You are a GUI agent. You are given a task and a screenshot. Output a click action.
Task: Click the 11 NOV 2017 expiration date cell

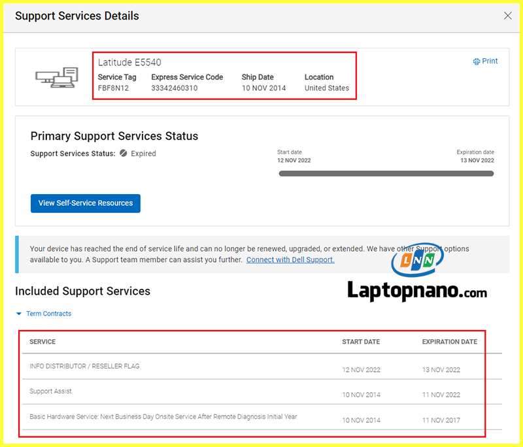point(441,420)
